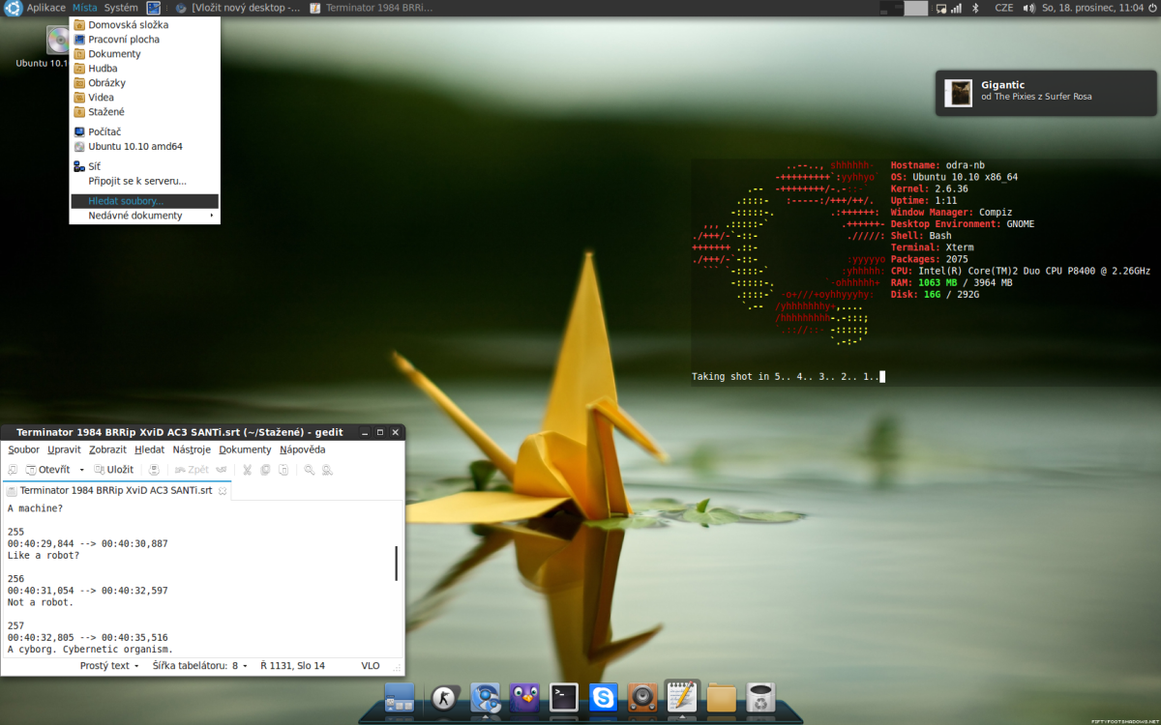Viewport: 1161px width, 725px height.
Task: Click the Chromium browser dock icon
Action: 485,697
